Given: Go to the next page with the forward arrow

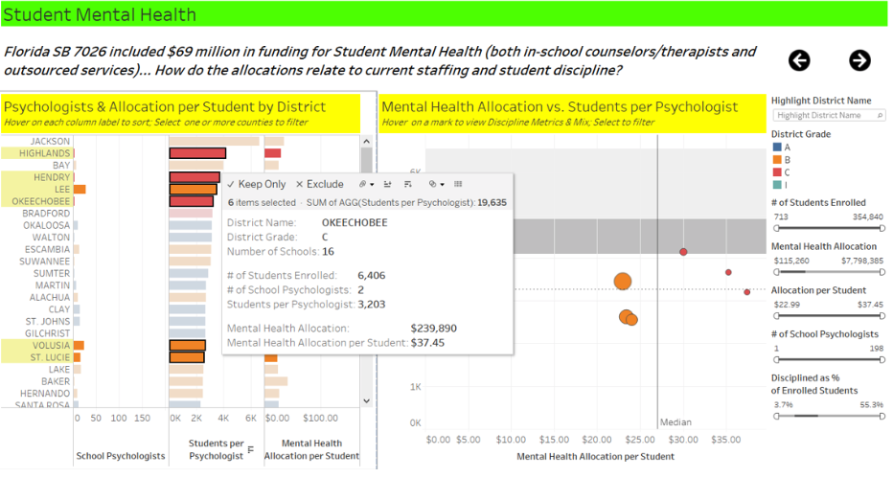Looking at the screenshot, I should point(859,59).
